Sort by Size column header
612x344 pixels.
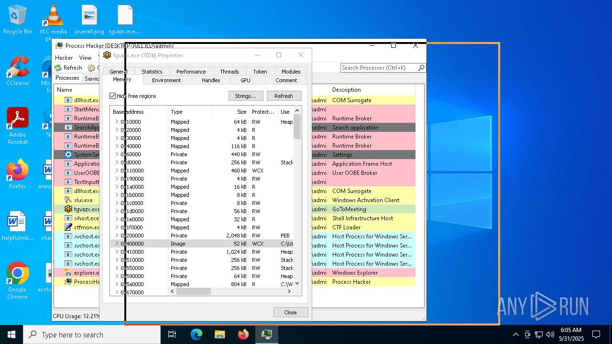(230, 112)
